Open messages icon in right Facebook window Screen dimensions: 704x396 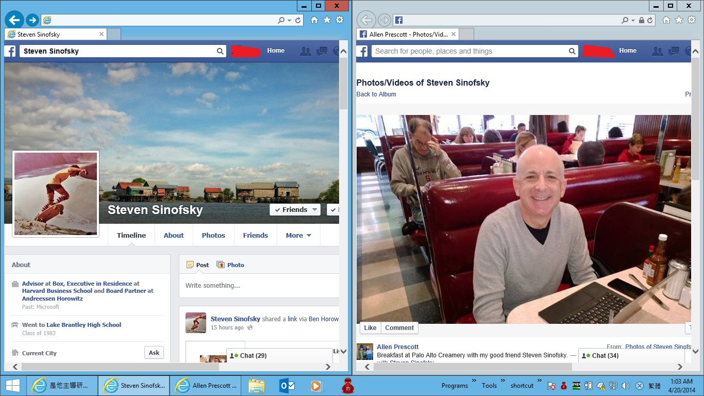pyautogui.click(x=674, y=51)
